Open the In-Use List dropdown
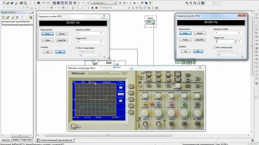The width and height of the screenshot is (259, 145). point(115,3)
